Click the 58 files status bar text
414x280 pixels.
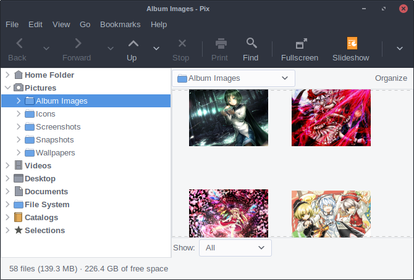(x=88, y=269)
